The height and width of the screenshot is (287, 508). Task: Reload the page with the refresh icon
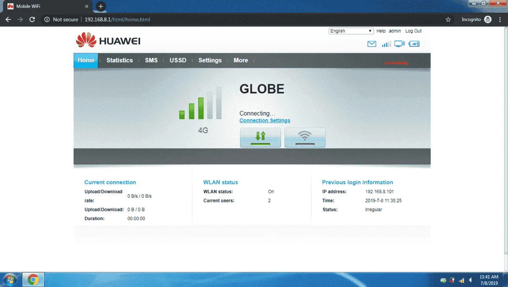tap(32, 19)
